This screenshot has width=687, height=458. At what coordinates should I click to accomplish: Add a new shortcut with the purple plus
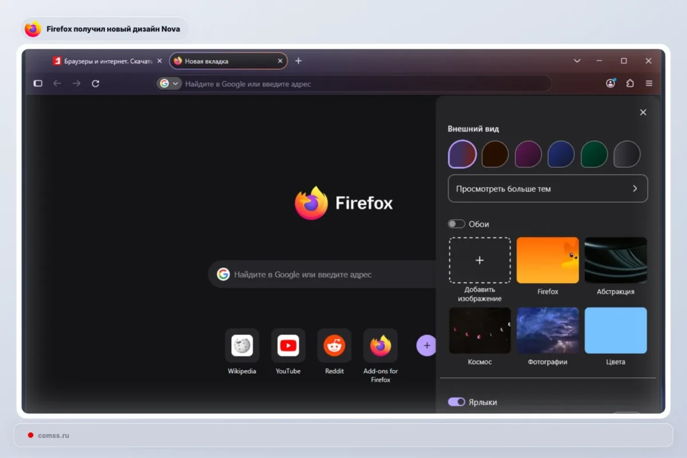coord(426,346)
